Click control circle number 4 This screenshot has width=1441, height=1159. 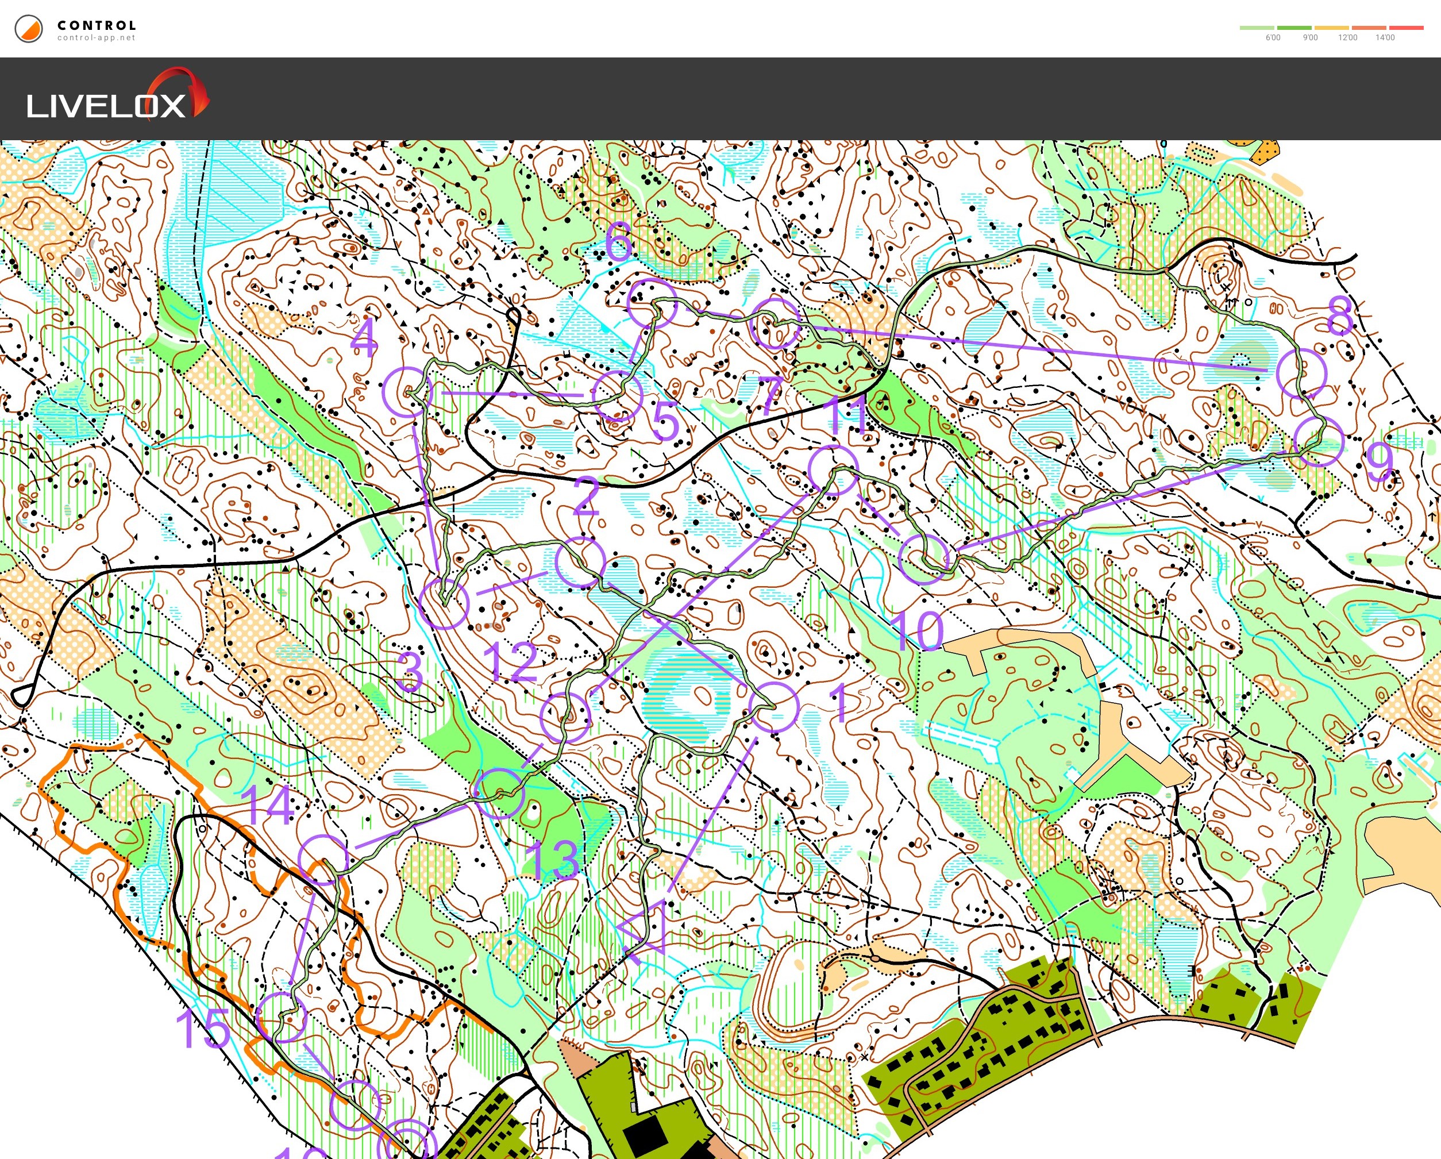point(408,392)
